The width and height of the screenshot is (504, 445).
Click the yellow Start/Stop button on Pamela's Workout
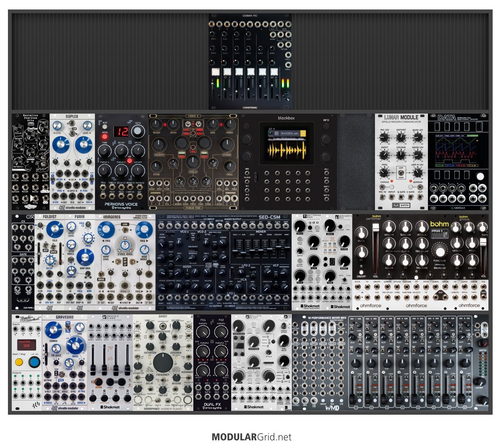pyautogui.click(x=19, y=362)
